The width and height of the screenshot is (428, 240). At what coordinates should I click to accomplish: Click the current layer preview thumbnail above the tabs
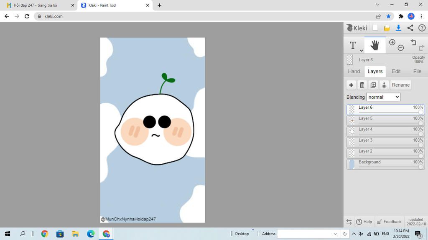tap(350, 60)
